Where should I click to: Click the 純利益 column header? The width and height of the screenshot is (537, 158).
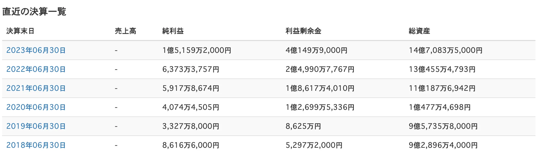[173, 31]
